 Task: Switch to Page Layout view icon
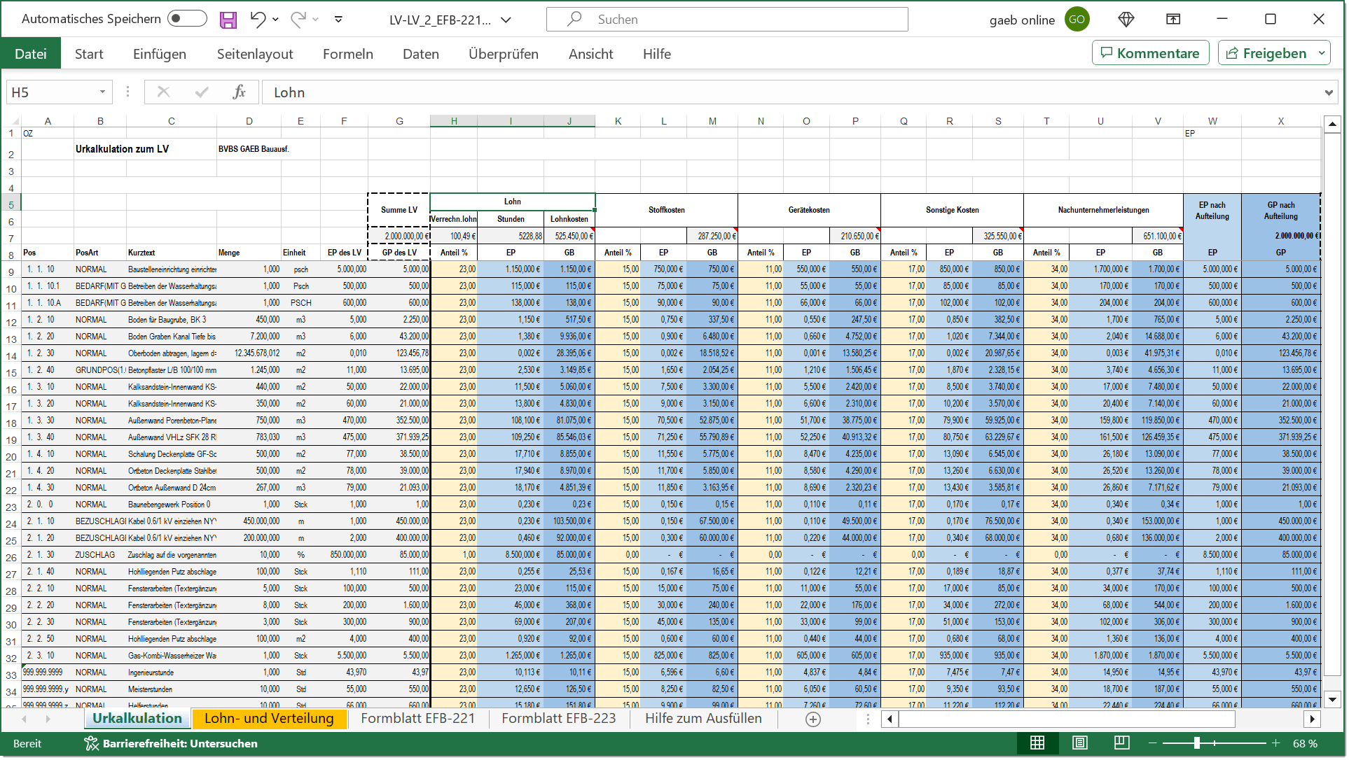1079,743
